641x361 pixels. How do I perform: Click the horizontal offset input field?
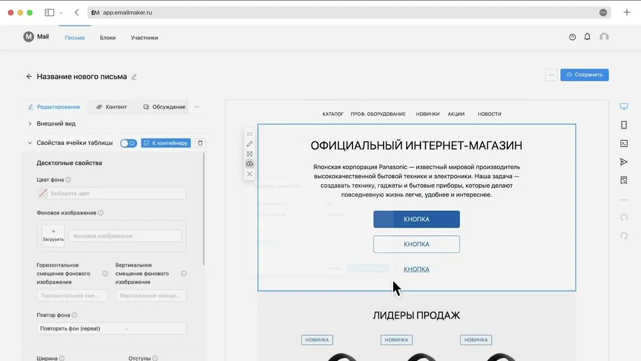[72, 295]
